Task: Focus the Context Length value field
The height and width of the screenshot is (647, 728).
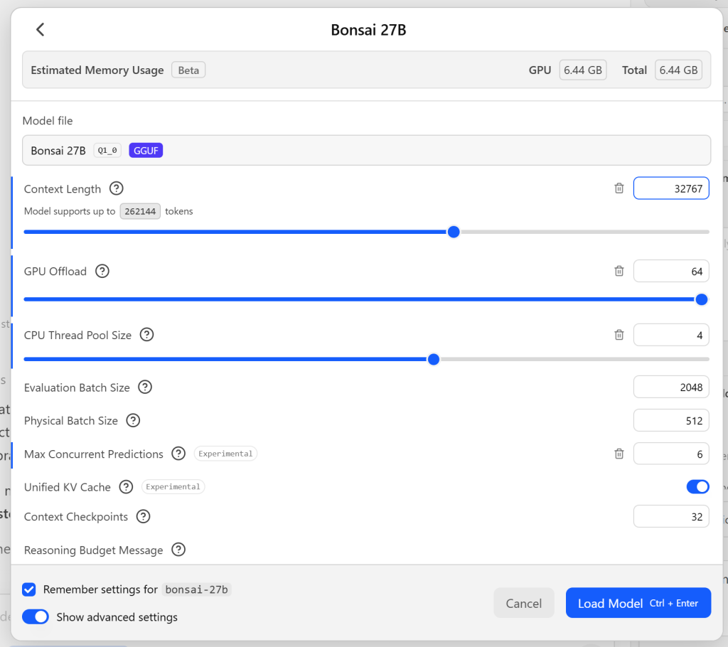Action: coord(671,188)
